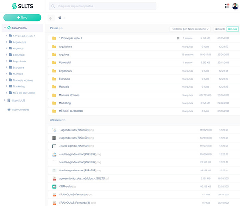Click the note icon on 1.Promoção teste 1 row
This screenshot has height=206, width=240.
178,38
